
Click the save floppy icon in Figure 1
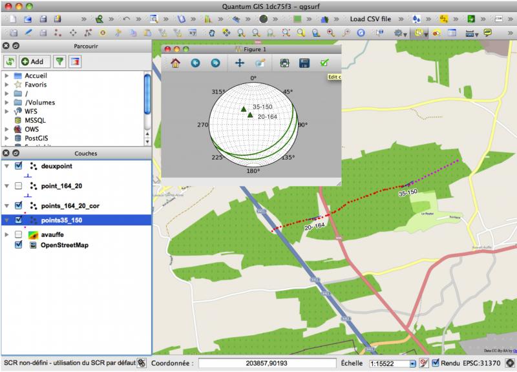(304, 63)
